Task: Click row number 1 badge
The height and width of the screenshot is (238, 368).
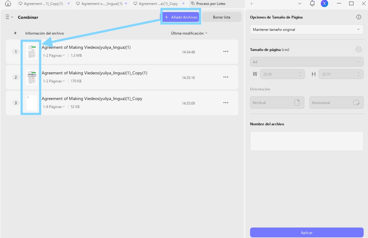Action: coord(16,52)
